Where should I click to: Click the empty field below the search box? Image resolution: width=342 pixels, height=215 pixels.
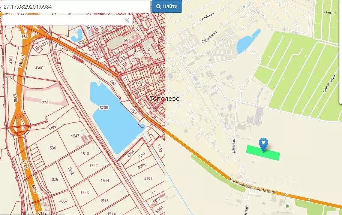tap(64, 20)
